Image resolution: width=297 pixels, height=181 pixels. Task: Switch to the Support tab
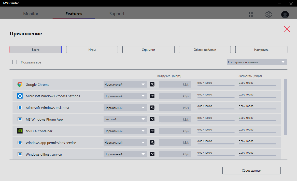(x=117, y=14)
